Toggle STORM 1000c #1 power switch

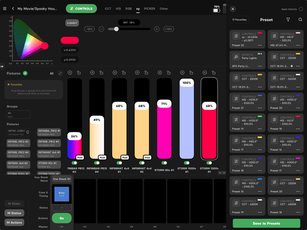pos(186,163)
